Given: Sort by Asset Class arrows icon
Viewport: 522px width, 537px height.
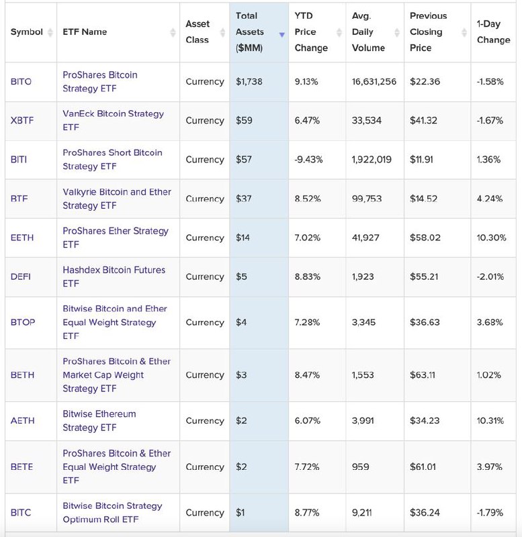Looking at the screenshot, I should tap(222, 32).
